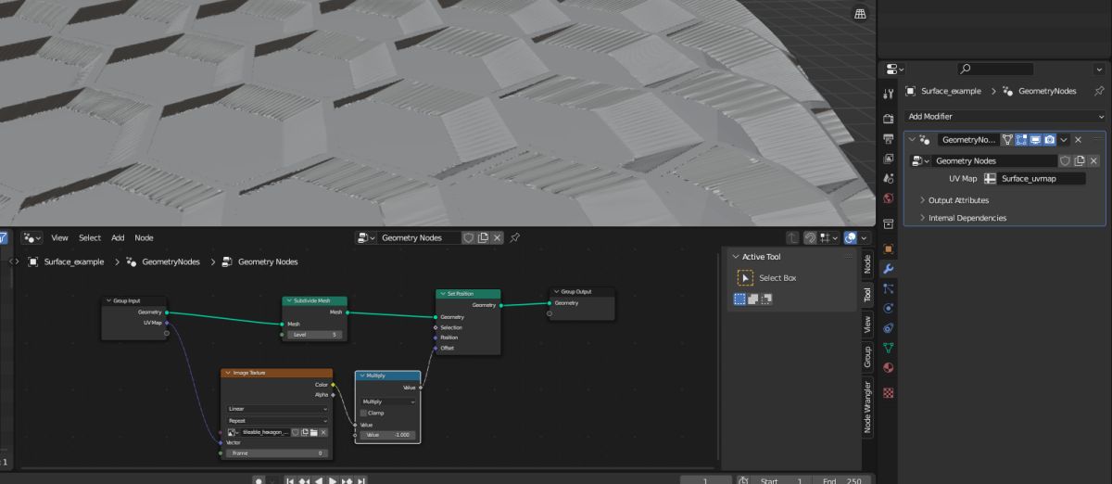Toggle fake user shield in modifier panel
This screenshot has height=484, width=1112.
tap(1066, 160)
